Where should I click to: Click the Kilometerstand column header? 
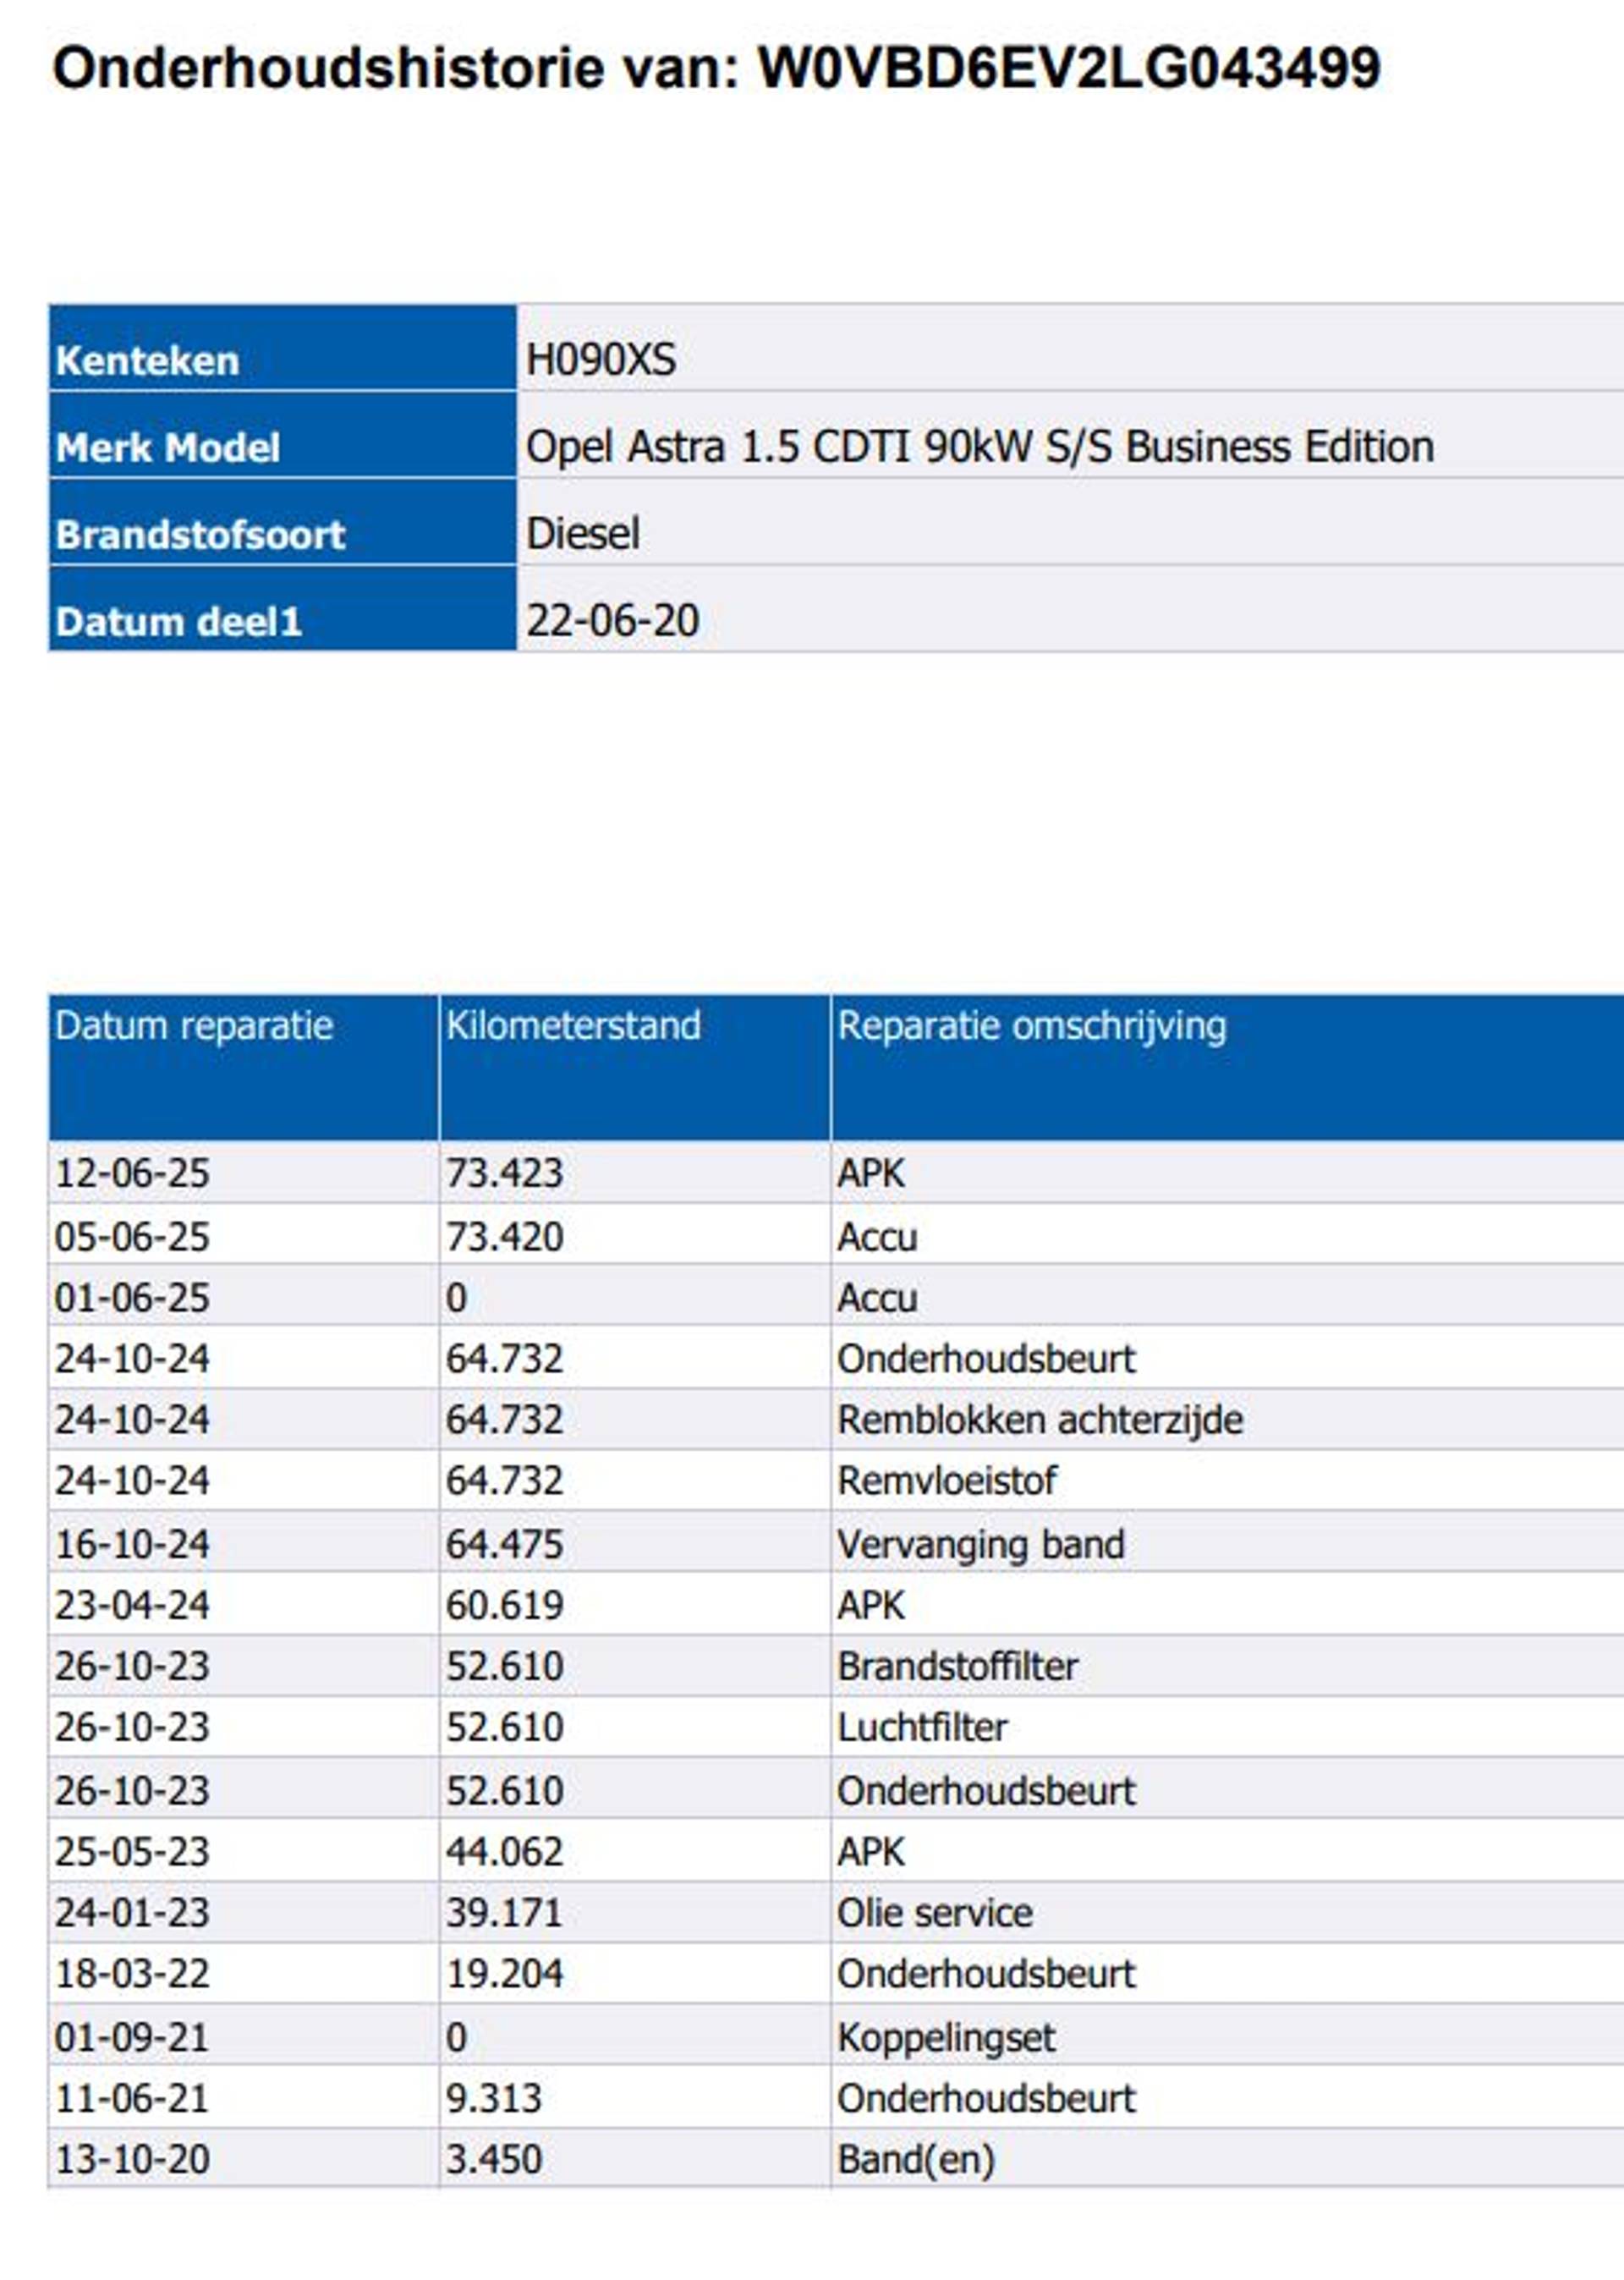(573, 1026)
